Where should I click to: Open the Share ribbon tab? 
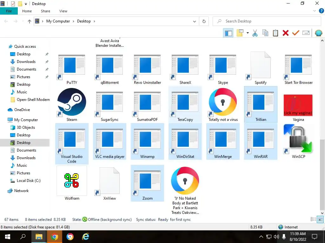(x=45, y=11)
